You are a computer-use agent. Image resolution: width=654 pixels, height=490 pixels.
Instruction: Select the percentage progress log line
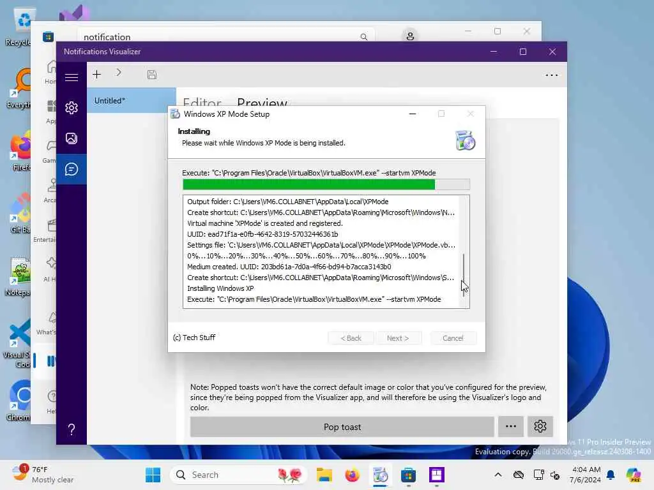coord(306,256)
